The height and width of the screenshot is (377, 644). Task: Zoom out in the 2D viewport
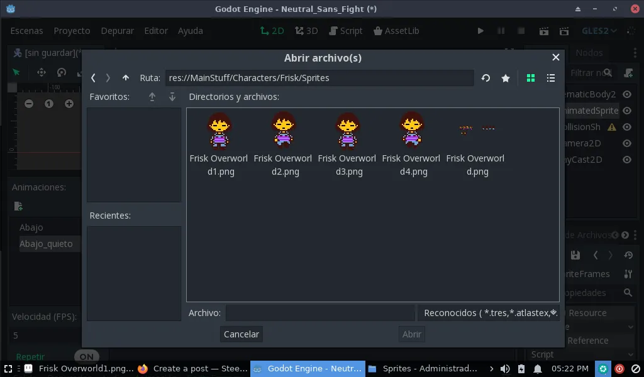coord(29,104)
